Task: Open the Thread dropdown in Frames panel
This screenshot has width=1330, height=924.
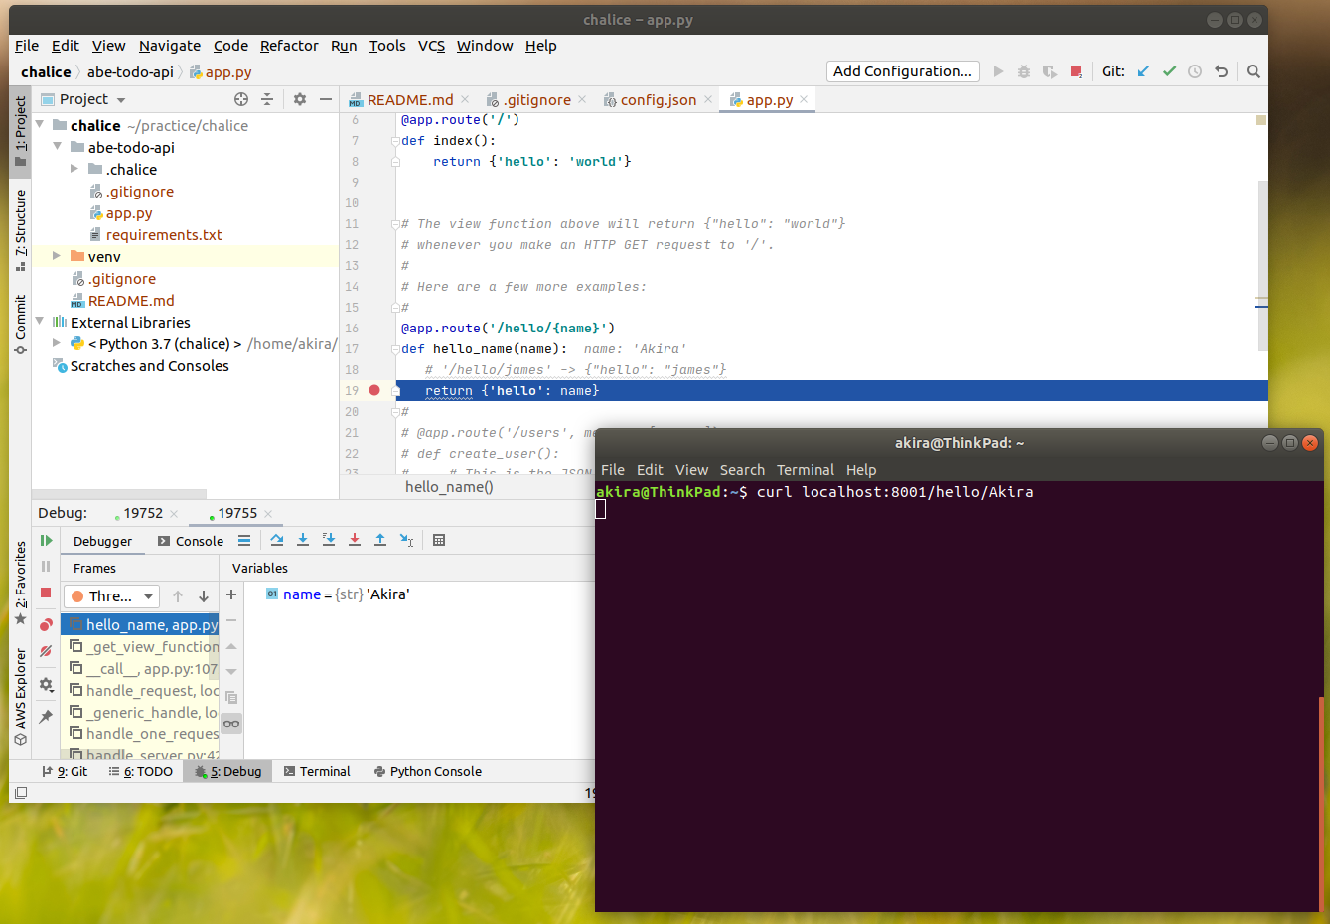Action: [x=110, y=595]
